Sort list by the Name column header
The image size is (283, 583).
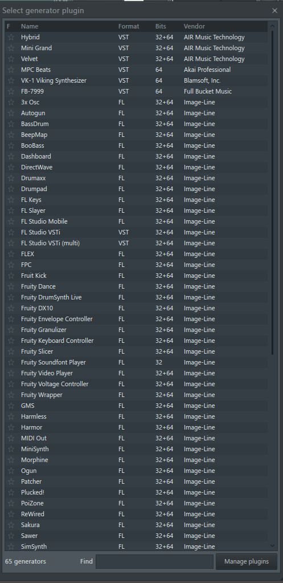[x=30, y=26]
